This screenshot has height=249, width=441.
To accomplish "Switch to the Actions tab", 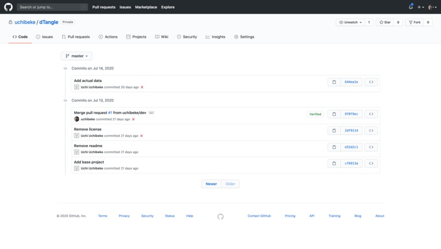I will 108,37.
